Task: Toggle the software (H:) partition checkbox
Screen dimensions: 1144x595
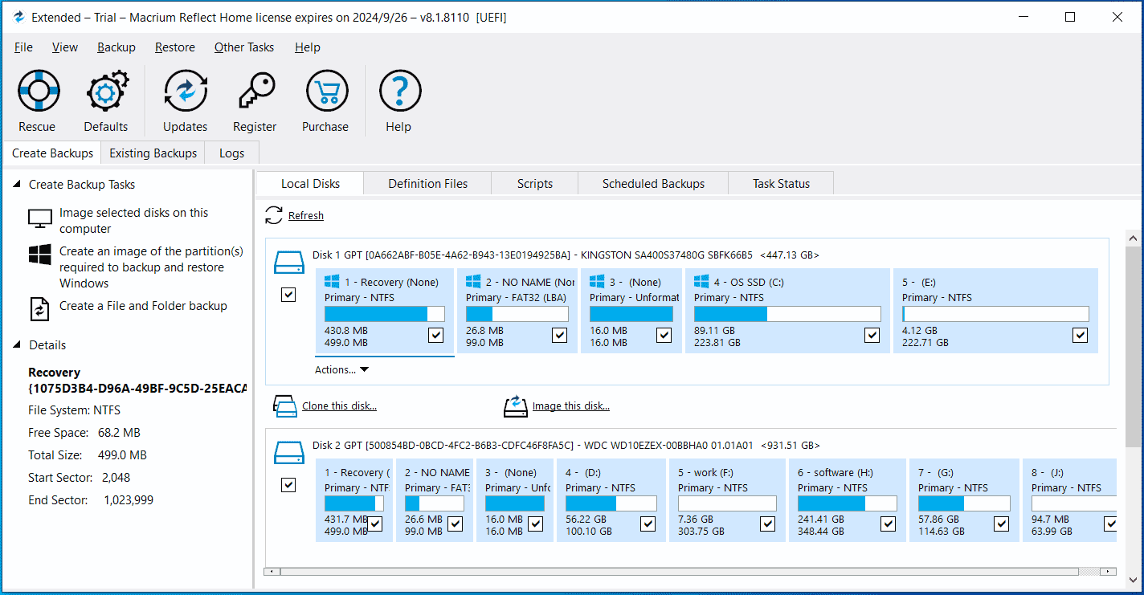Action: click(888, 524)
